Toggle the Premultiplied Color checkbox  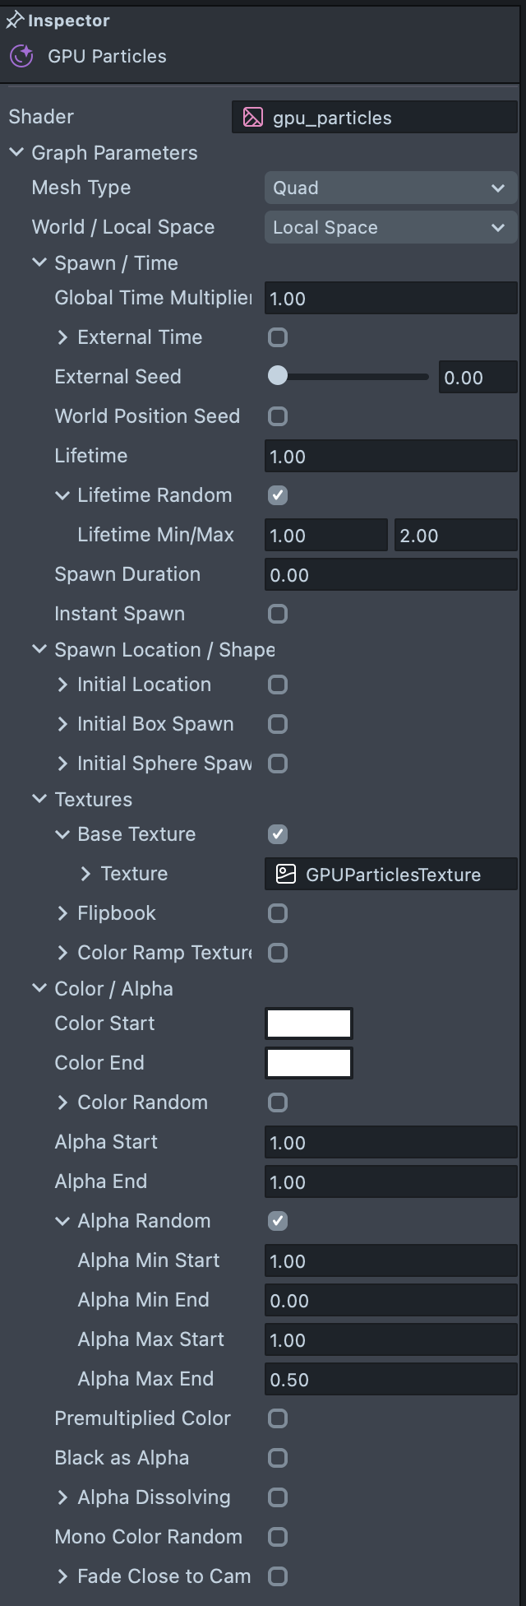278,1418
